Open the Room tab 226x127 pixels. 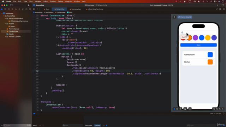pyautogui.click(x=47, y=9)
